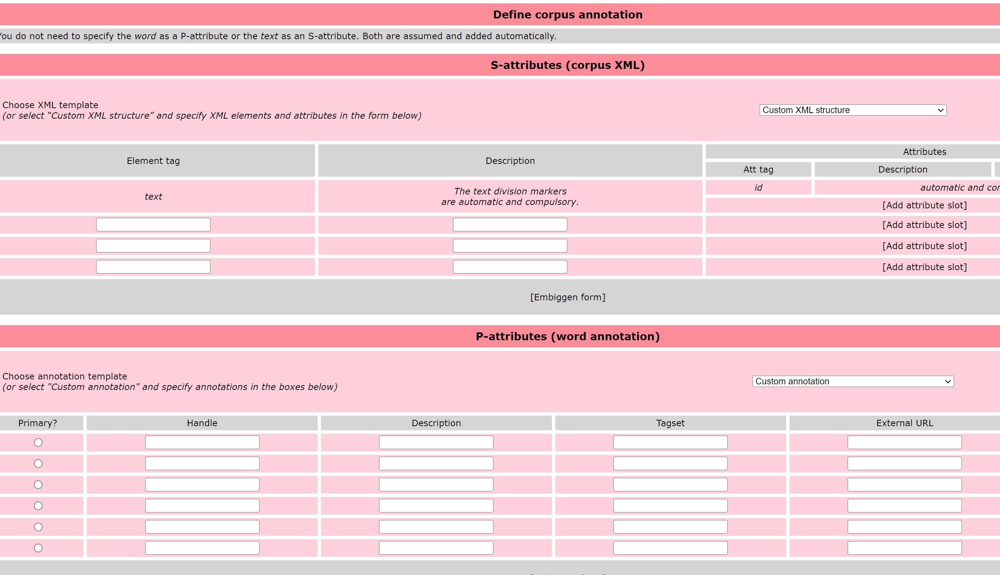
Task: Add attribute slot for the text element
Action: tap(925, 205)
